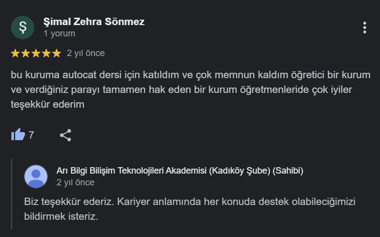Click the green "Ş" reviewer avatar
This screenshot has width=380, height=237.
23,28
